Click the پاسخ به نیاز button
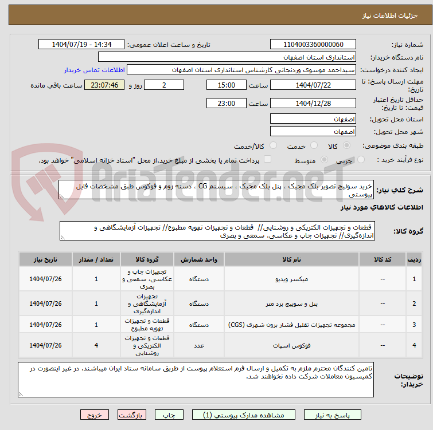This screenshot has width=433, height=430. click(x=333, y=415)
